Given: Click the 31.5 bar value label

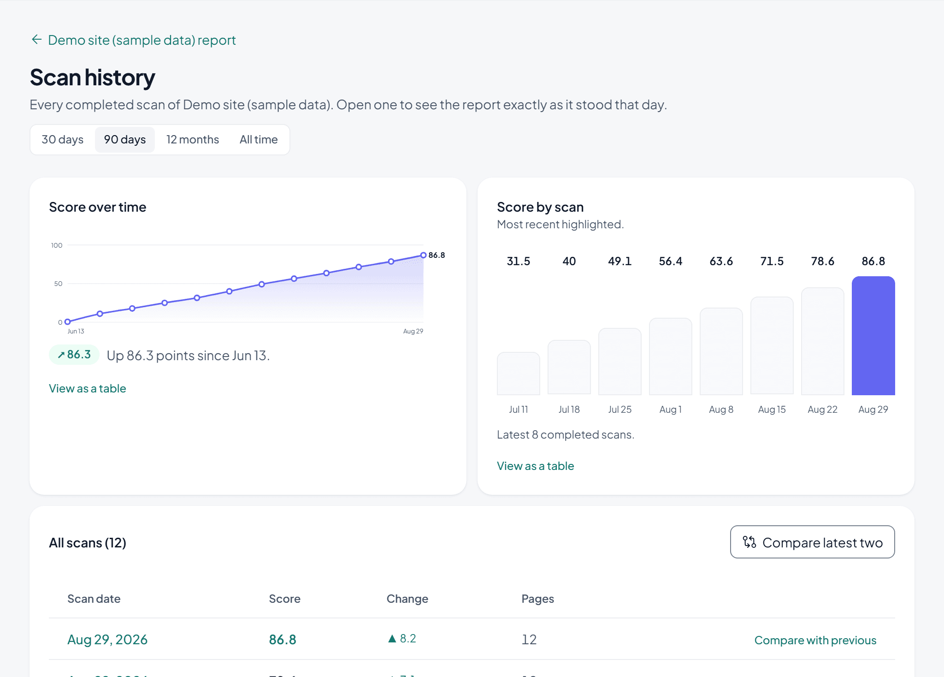Looking at the screenshot, I should point(519,261).
